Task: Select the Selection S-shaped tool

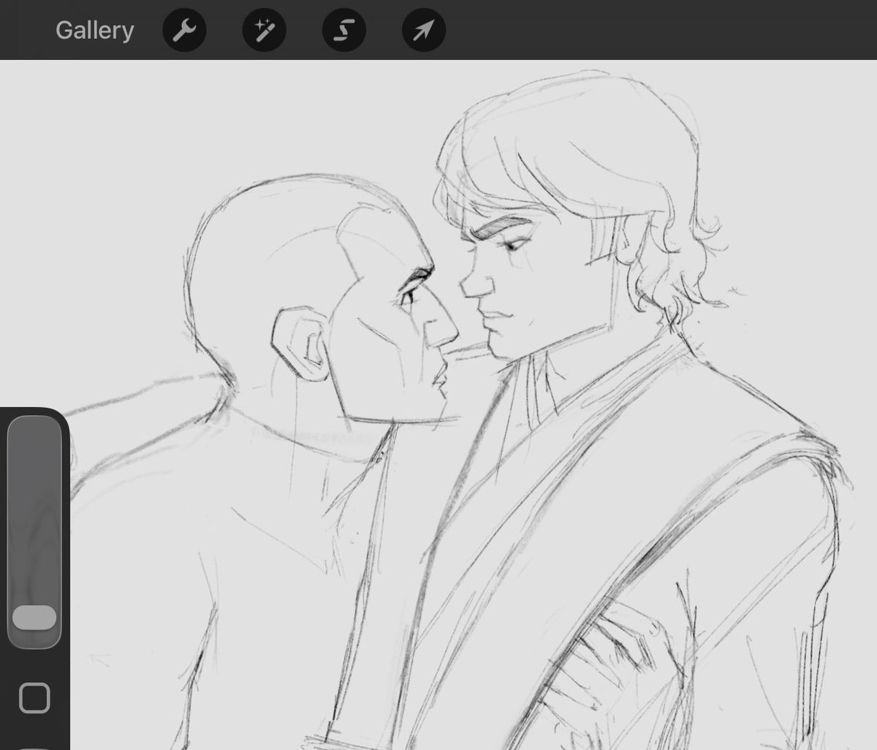Action: tap(343, 30)
